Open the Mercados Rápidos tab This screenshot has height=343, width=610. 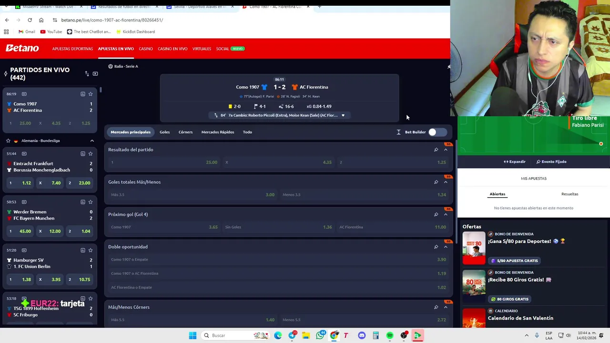pyautogui.click(x=217, y=132)
